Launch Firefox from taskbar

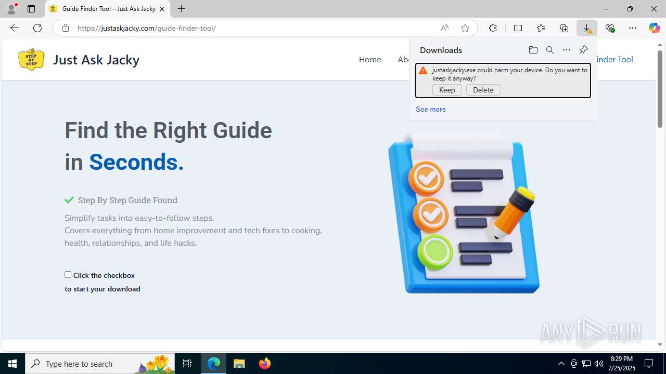tap(264, 364)
